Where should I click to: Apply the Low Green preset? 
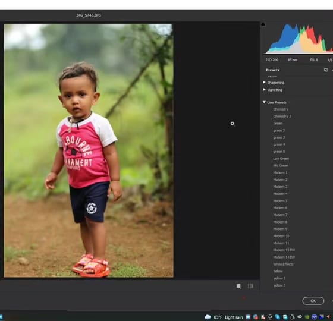[281, 159]
